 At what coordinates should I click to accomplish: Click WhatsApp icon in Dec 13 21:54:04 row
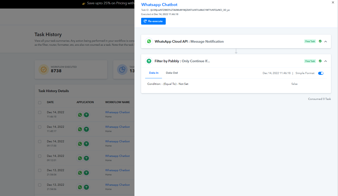pos(80,173)
